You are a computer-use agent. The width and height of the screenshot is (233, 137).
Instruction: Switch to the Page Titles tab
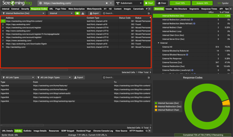[61, 9]
